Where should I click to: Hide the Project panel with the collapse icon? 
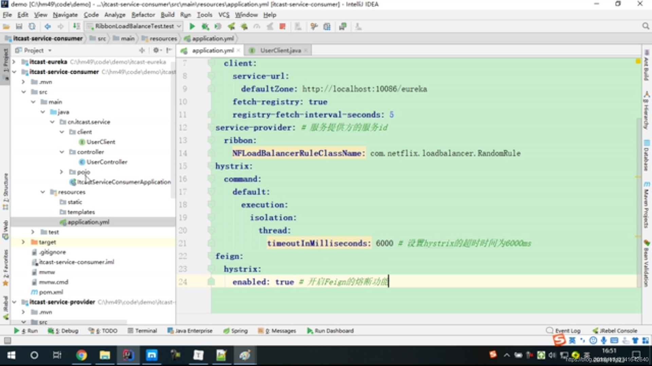169,50
